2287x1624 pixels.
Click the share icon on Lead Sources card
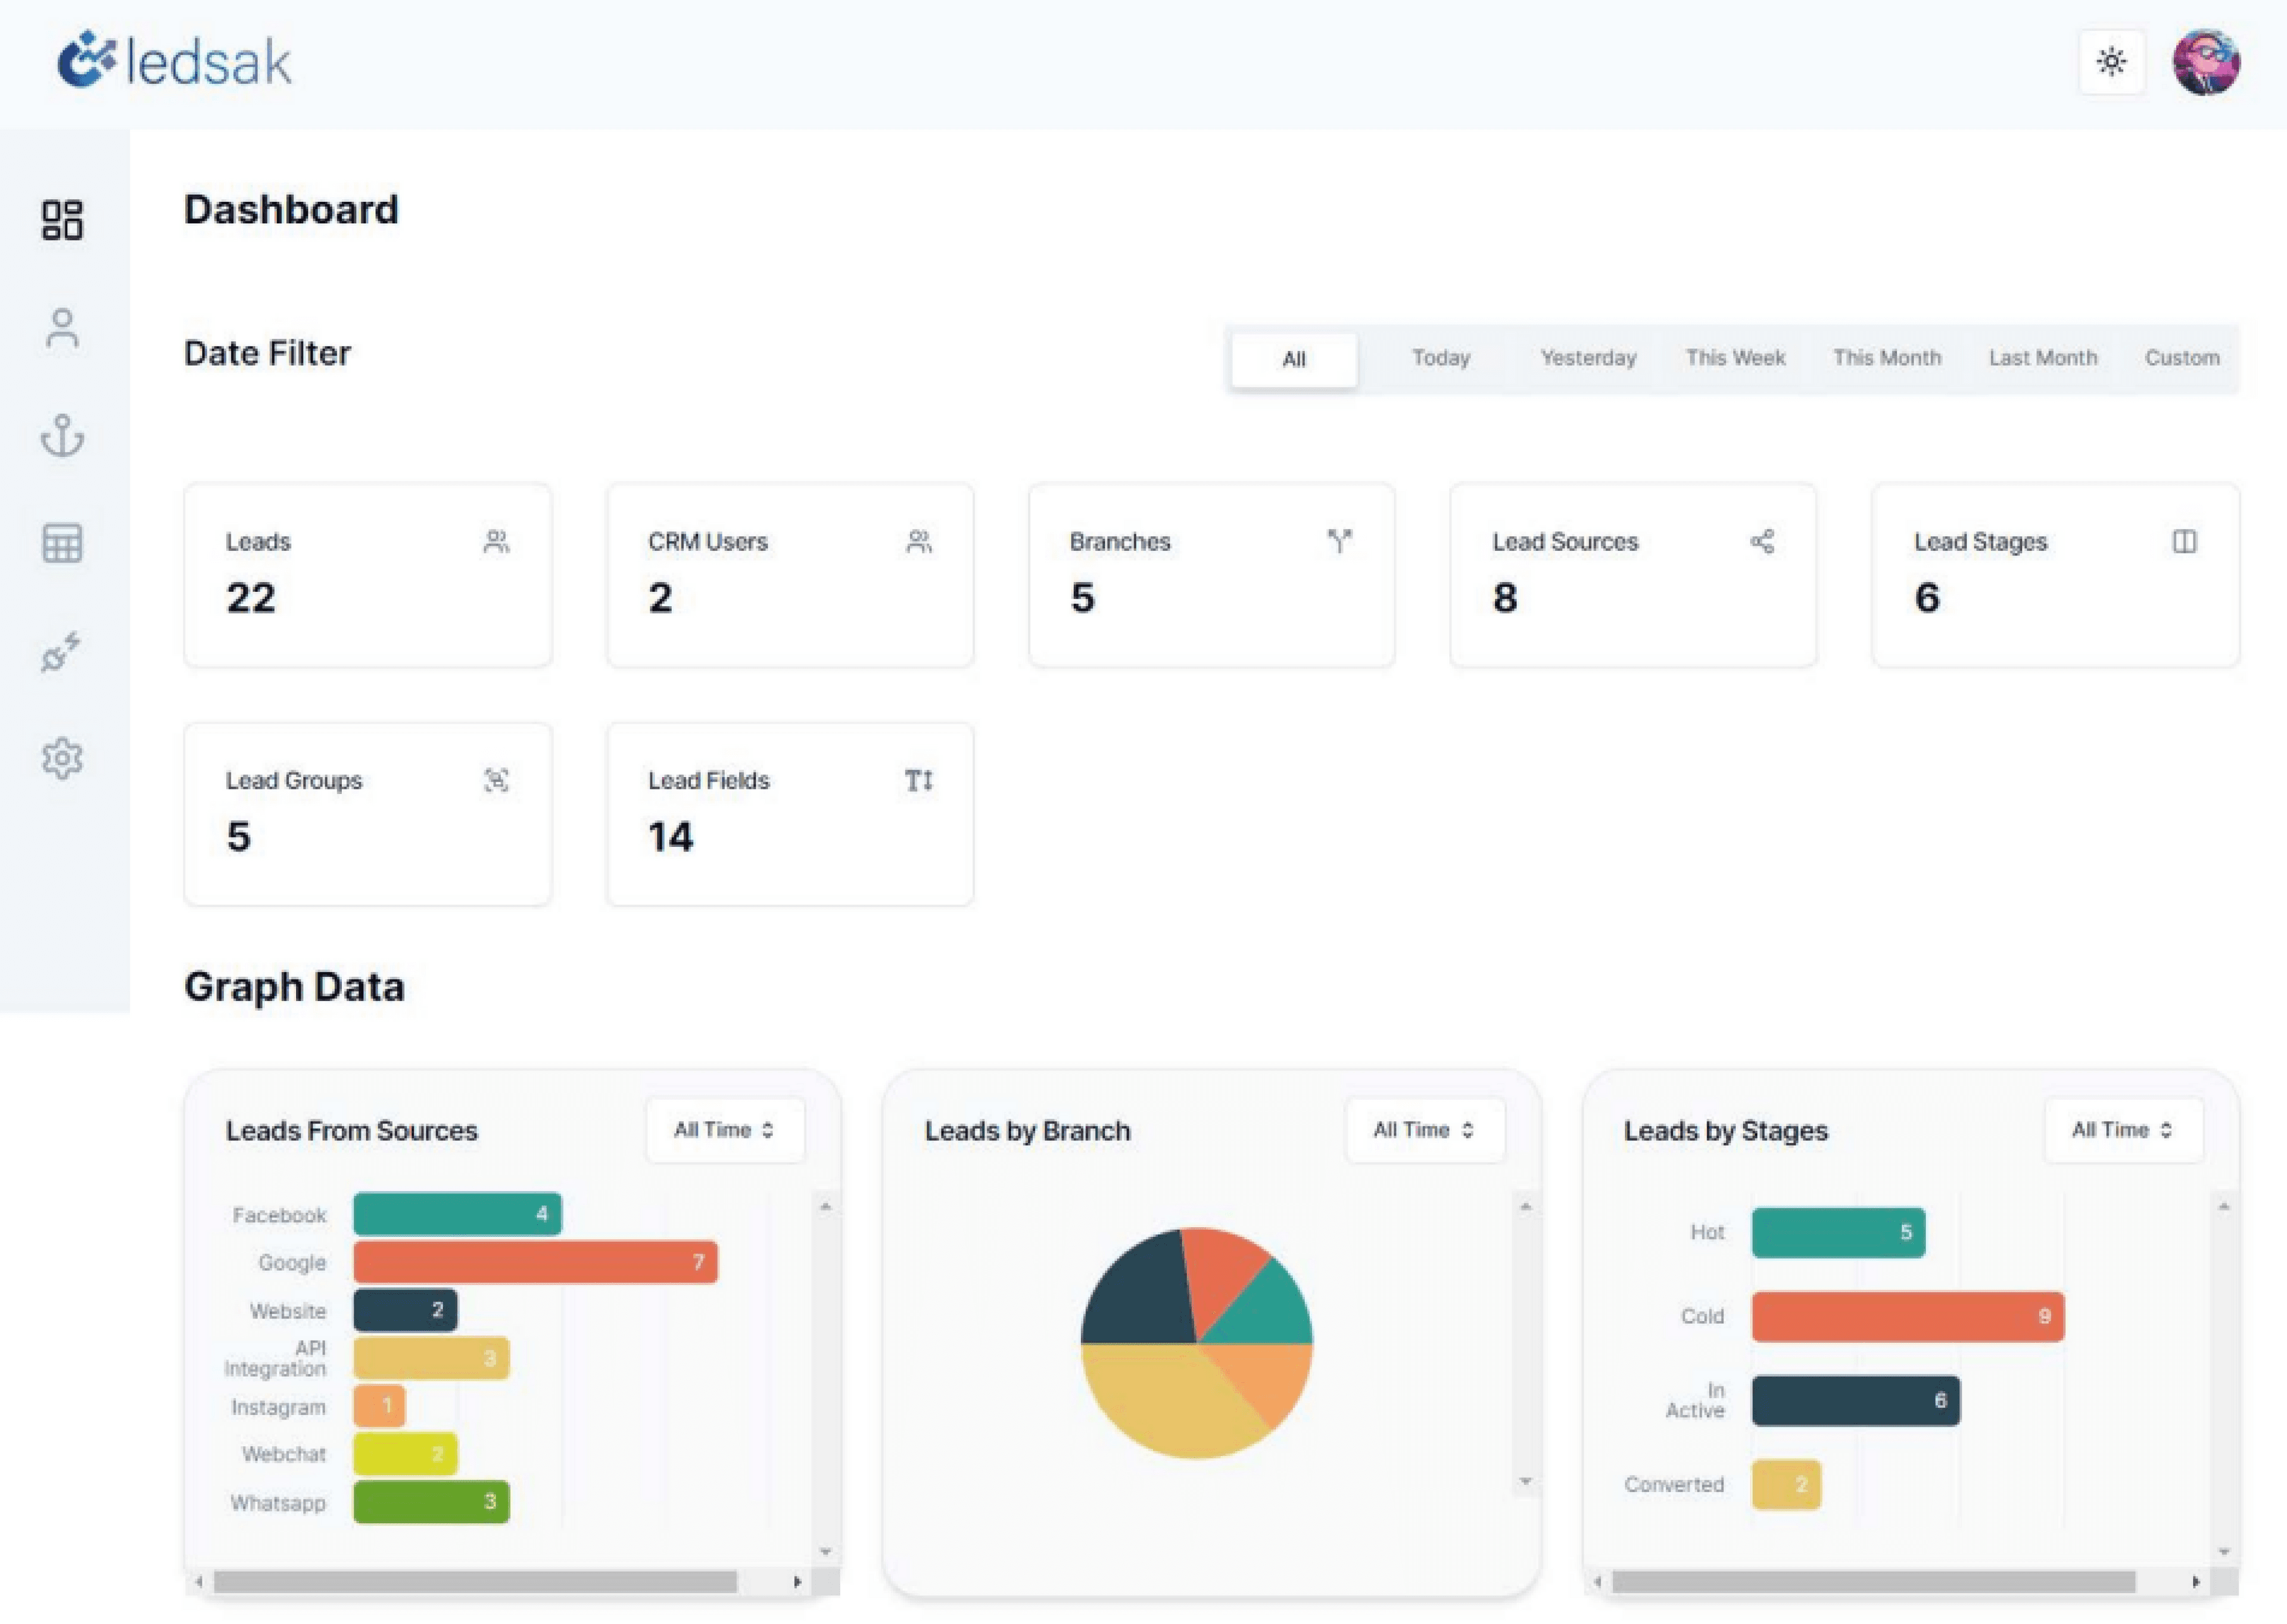pos(1762,541)
